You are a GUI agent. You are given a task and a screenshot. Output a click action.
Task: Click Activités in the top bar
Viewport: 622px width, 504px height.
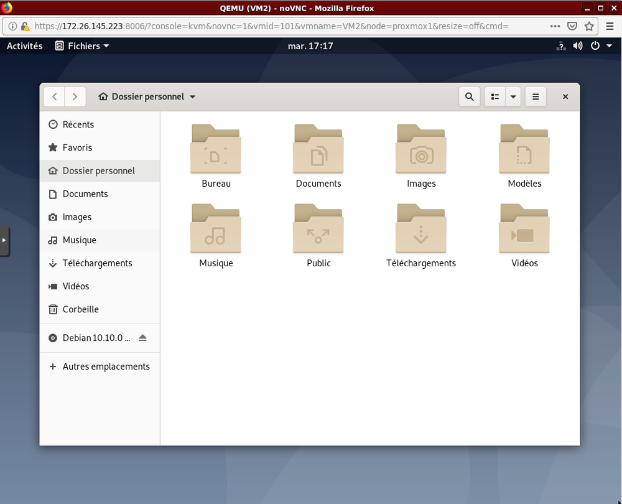click(x=25, y=46)
